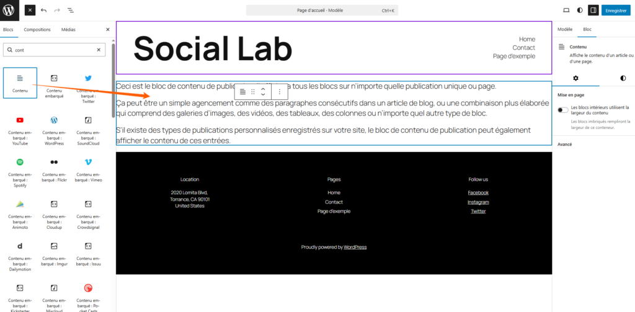Image resolution: width=635 pixels, height=312 pixels.
Task: Switch to the Modèle sidebar tab
Action: tap(565, 30)
